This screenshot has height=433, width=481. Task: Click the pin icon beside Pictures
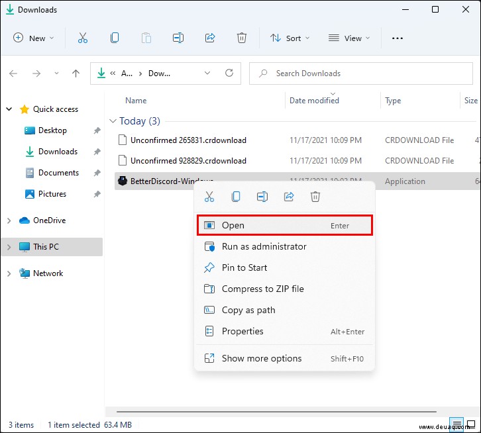97,194
